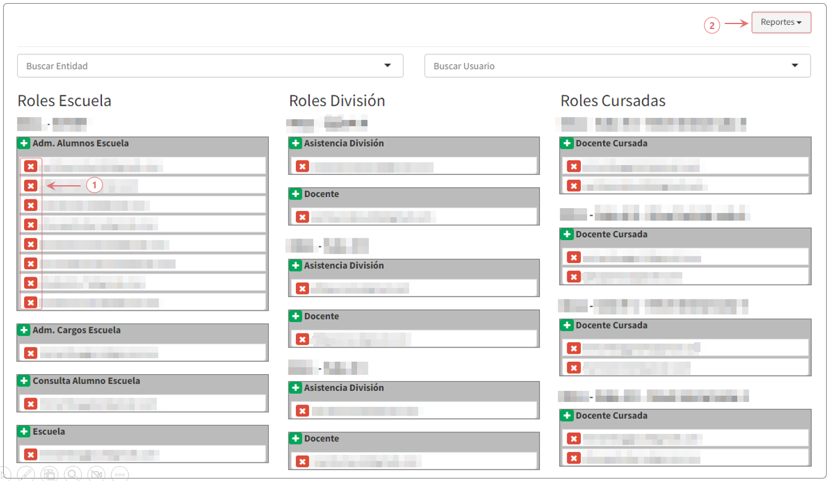Delete the user listed under Consulta Alumno Escuela
The height and width of the screenshot is (481, 831).
pos(30,404)
